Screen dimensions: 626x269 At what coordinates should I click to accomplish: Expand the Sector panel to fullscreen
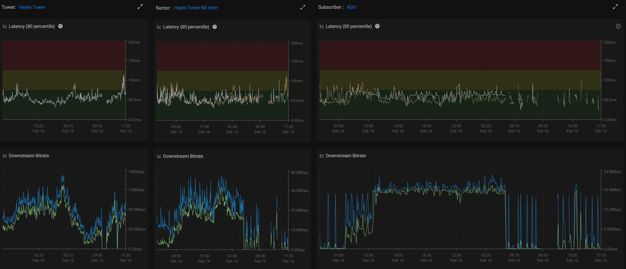tap(303, 8)
